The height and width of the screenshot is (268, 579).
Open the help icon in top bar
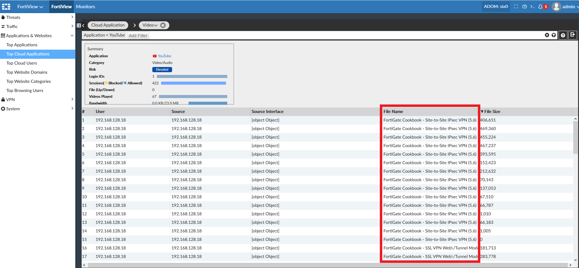click(524, 6)
